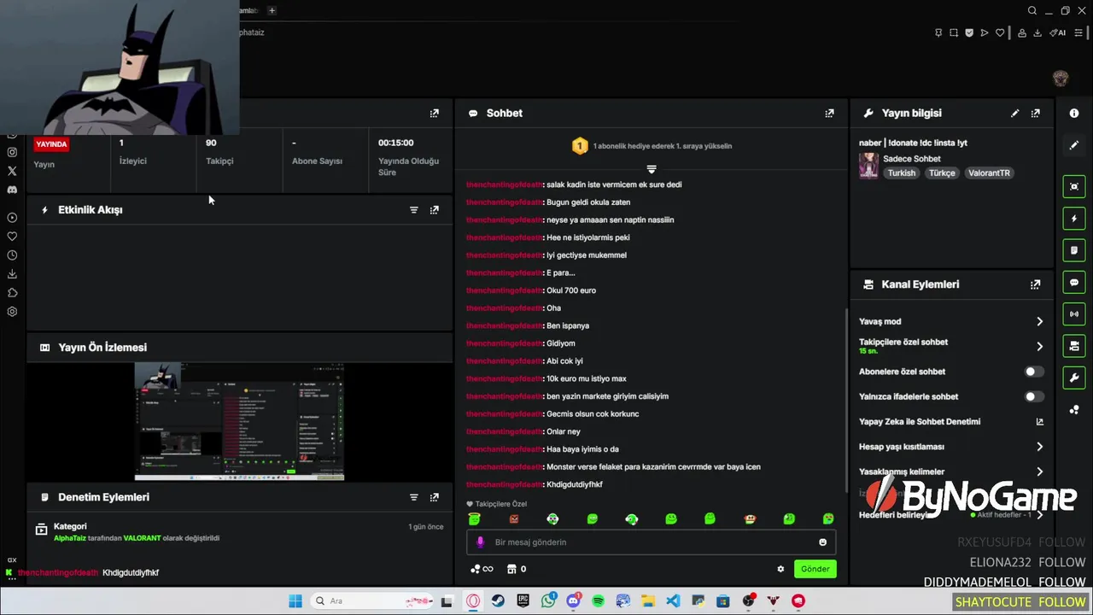This screenshot has width=1093, height=615.
Task: Open the search tabs magnifier icon
Action: pos(1032,10)
